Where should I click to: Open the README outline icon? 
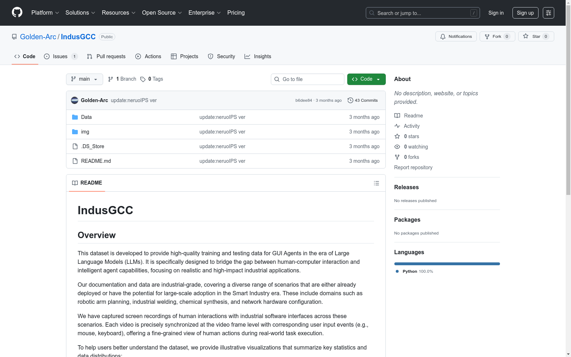pos(377,183)
